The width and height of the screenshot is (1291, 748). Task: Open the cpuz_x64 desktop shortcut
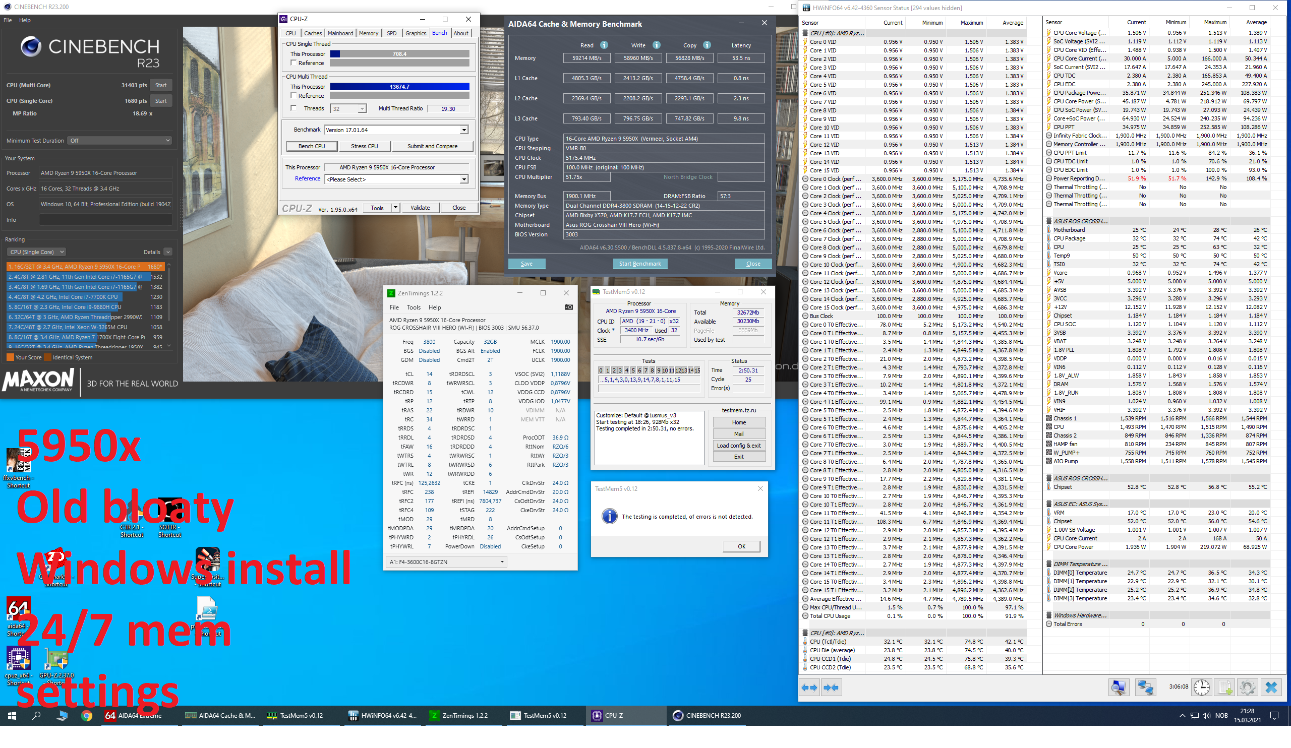click(19, 665)
